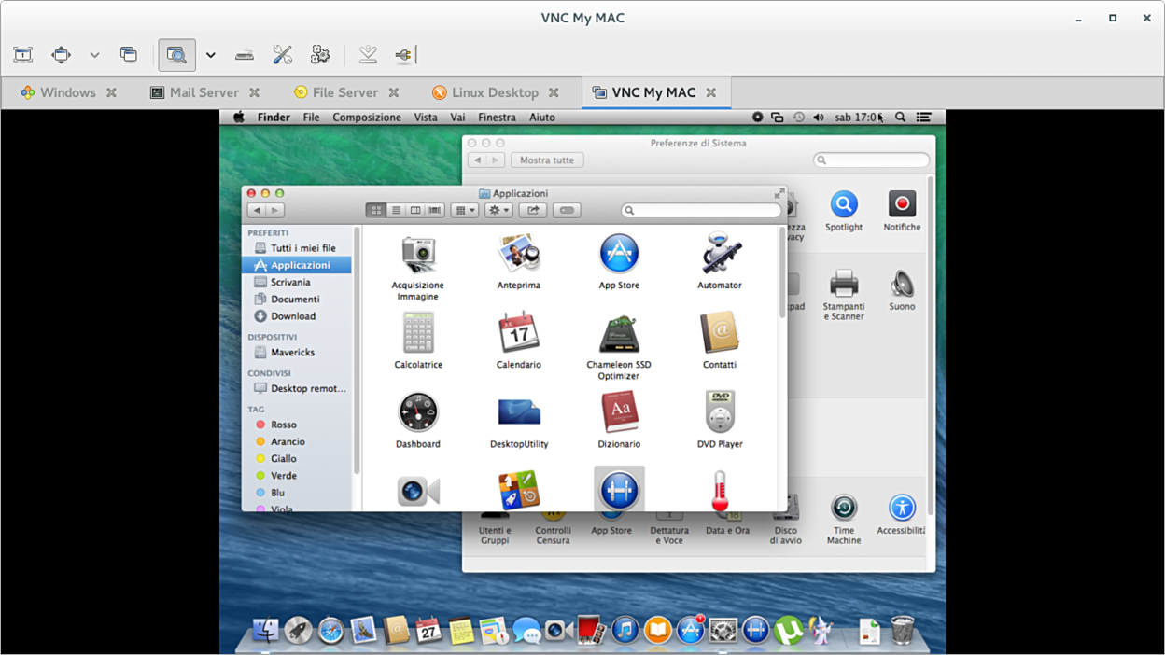Open Time Machine preferences icon
The height and width of the screenshot is (655, 1165).
[843, 509]
